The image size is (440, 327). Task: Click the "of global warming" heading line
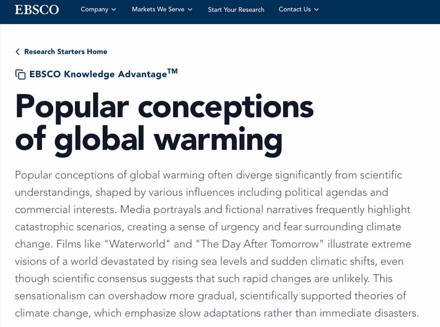pyautogui.click(x=148, y=139)
